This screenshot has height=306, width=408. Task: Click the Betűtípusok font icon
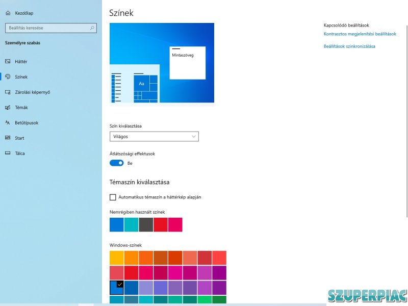(8, 123)
